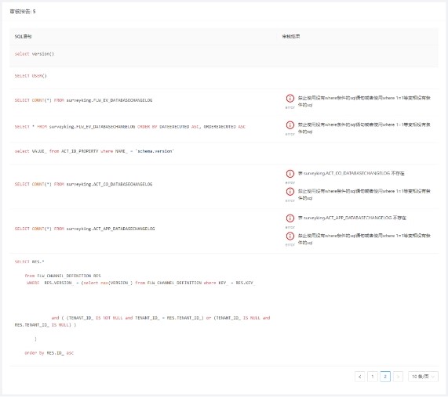448x397 pixels.
Task: Go to previous page arrow
Action: 359,377
